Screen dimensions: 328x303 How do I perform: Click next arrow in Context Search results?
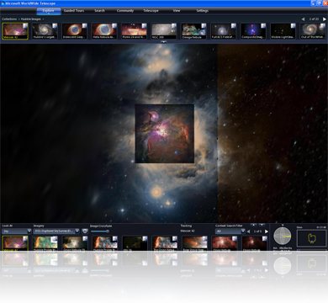(x=267, y=231)
